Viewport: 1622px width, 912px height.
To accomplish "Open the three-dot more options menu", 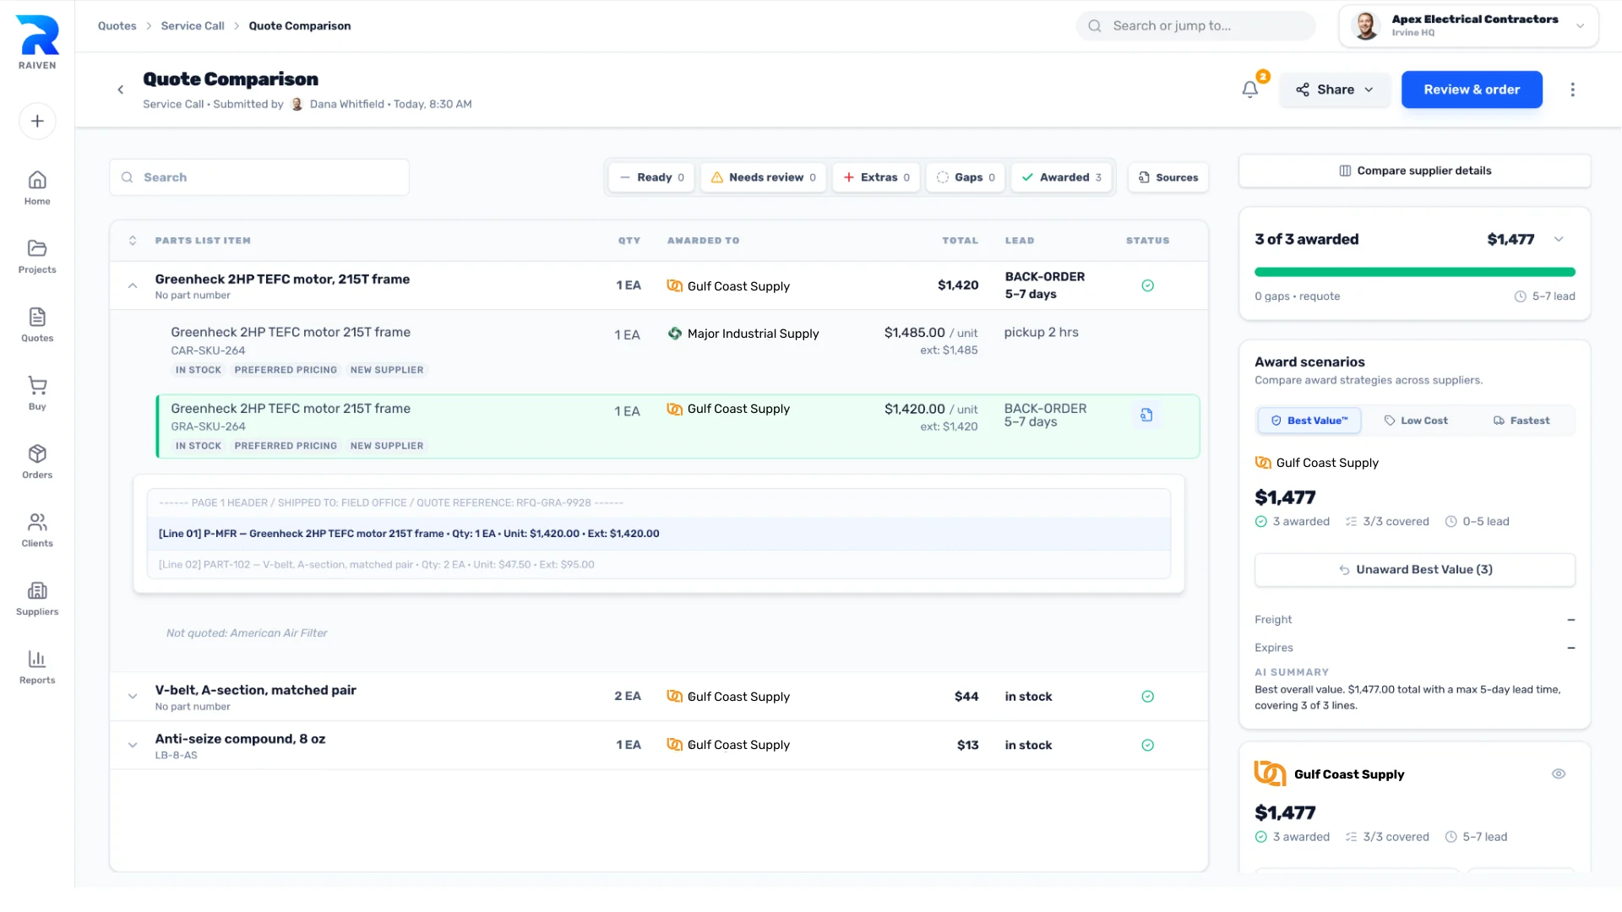I will tap(1572, 90).
